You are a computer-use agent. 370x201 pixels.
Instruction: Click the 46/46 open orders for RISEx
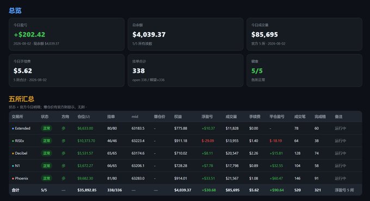[112, 141]
